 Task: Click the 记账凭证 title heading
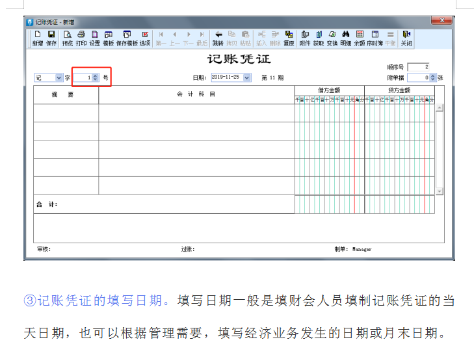pos(239,59)
